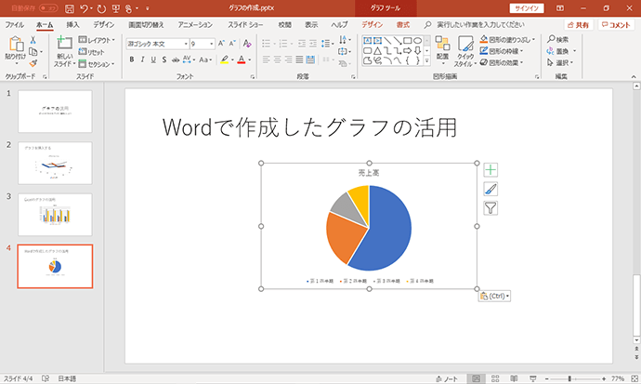Expand the font name dropdown

[x=186, y=44]
